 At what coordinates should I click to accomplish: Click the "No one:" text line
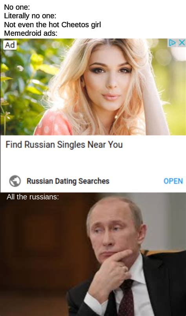(17, 7)
